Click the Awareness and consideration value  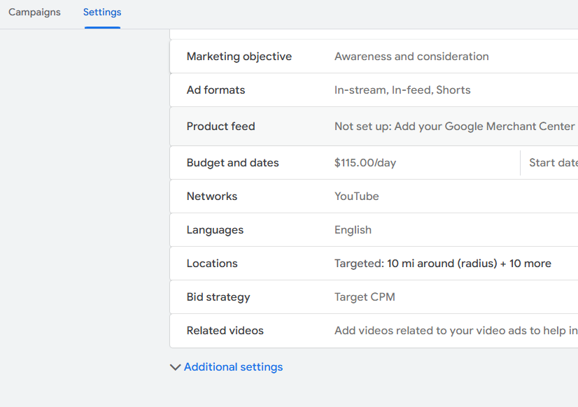click(x=411, y=57)
